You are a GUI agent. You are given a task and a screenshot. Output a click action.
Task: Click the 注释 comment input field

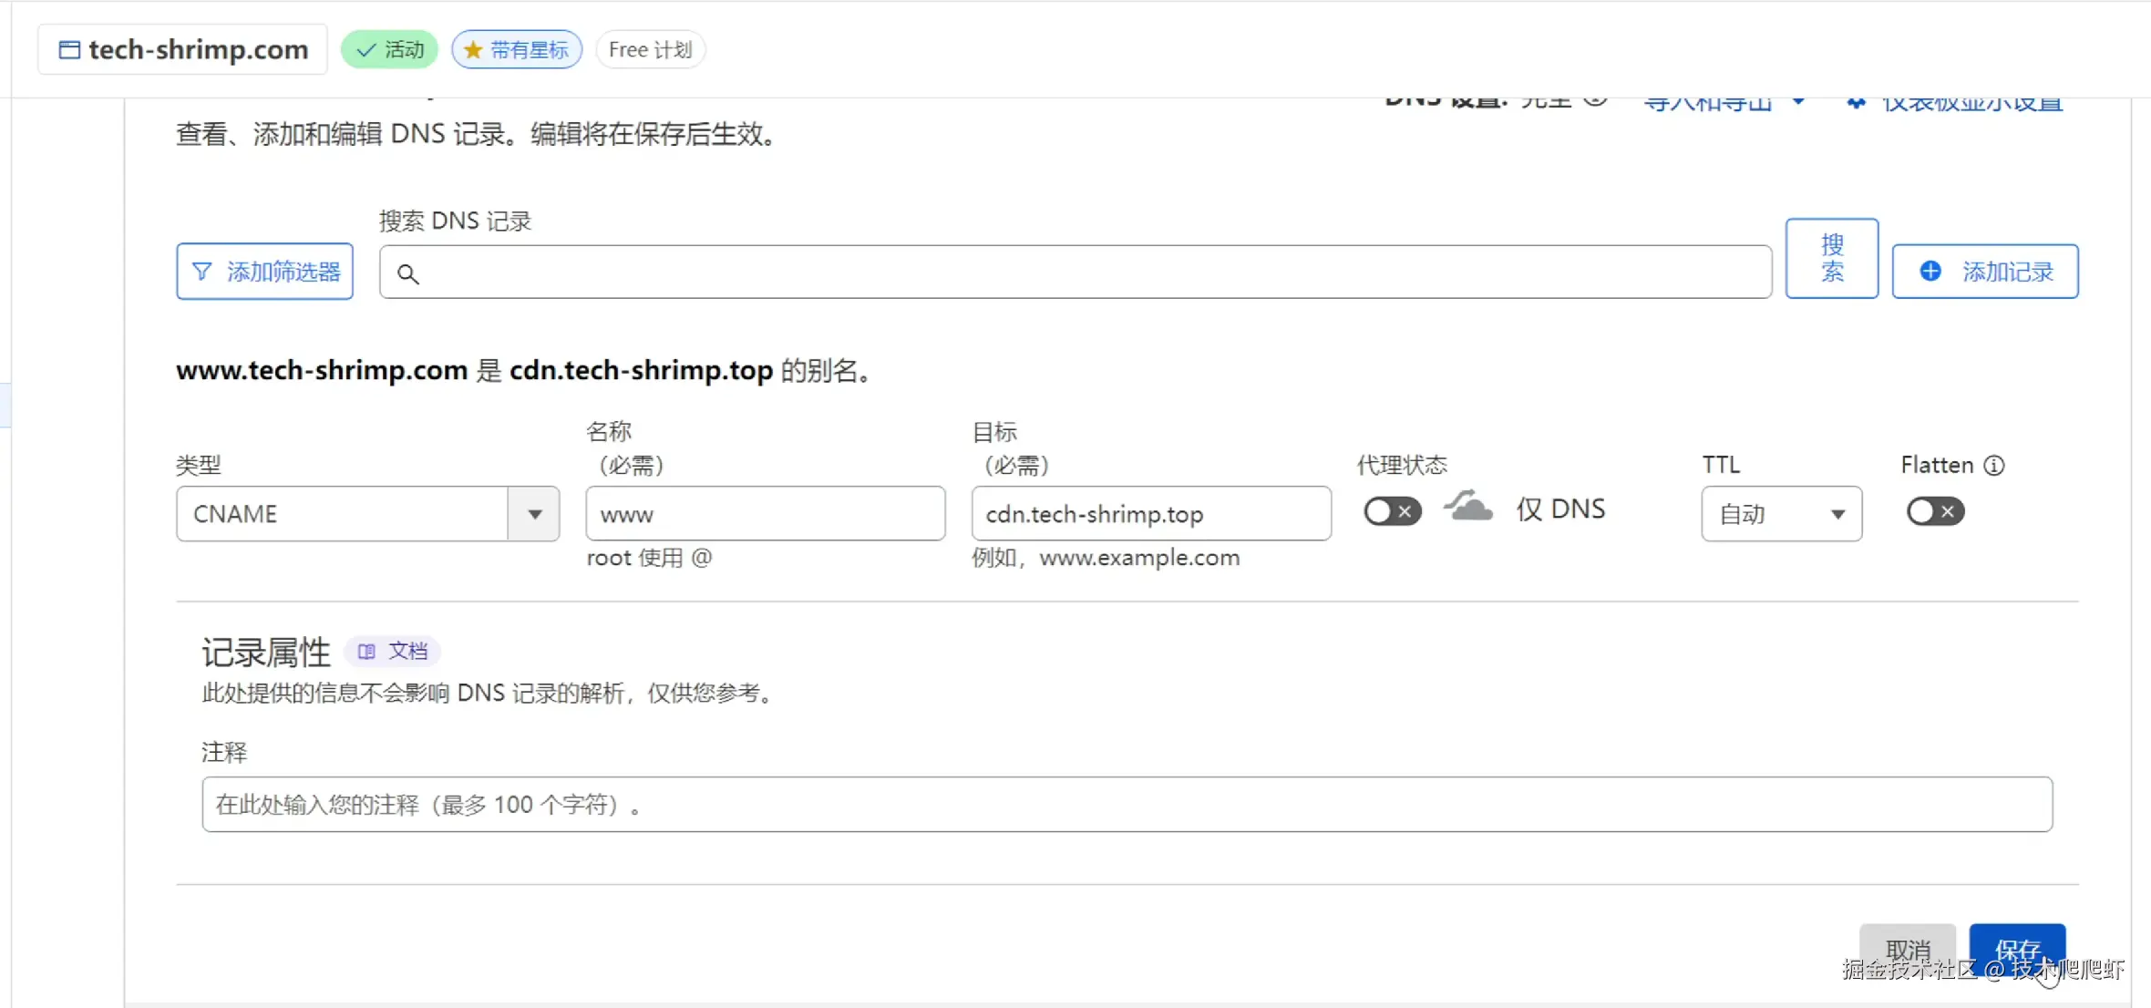1127,805
